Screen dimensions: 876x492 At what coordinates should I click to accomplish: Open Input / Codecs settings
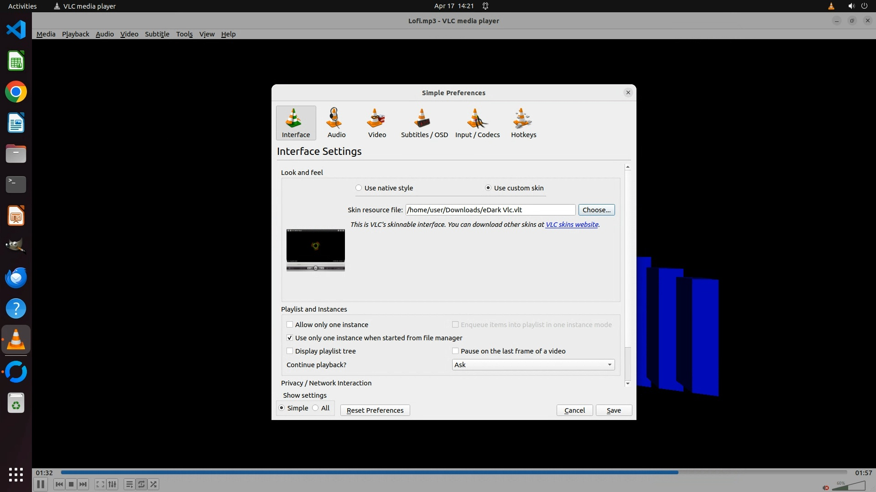point(477,123)
